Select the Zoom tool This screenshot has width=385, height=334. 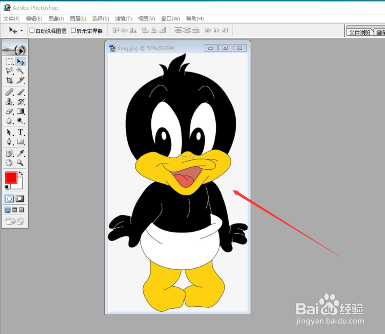20,162
